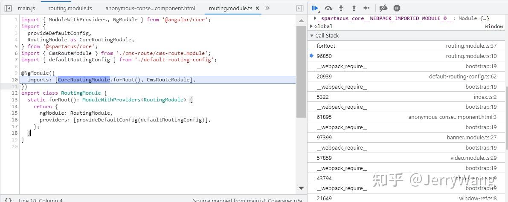Click highlighted CoreRoutingModule on line 10
508x202 pixels.
coord(84,80)
